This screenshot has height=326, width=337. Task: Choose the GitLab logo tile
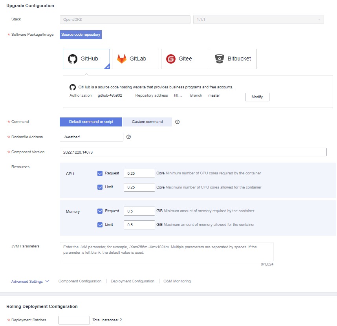point(136,59)
